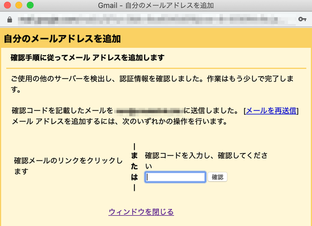Screen dimensions: 312x226
Task: Click the text 確認メールのリンクをクリックします
Action: pyautogui.click(x=68, y=166)
